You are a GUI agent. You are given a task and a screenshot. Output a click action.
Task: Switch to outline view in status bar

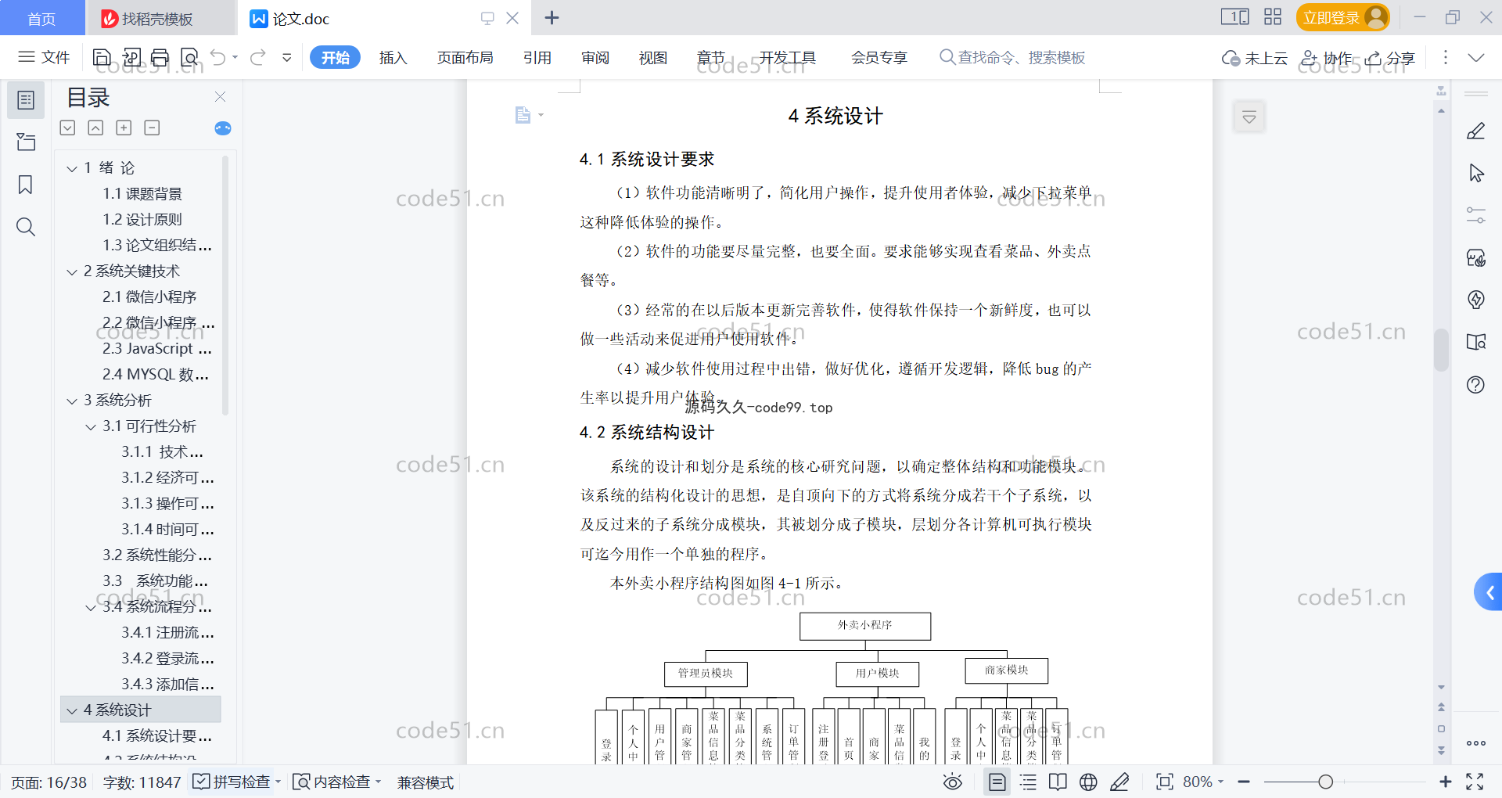click(x=1028, y=782)
